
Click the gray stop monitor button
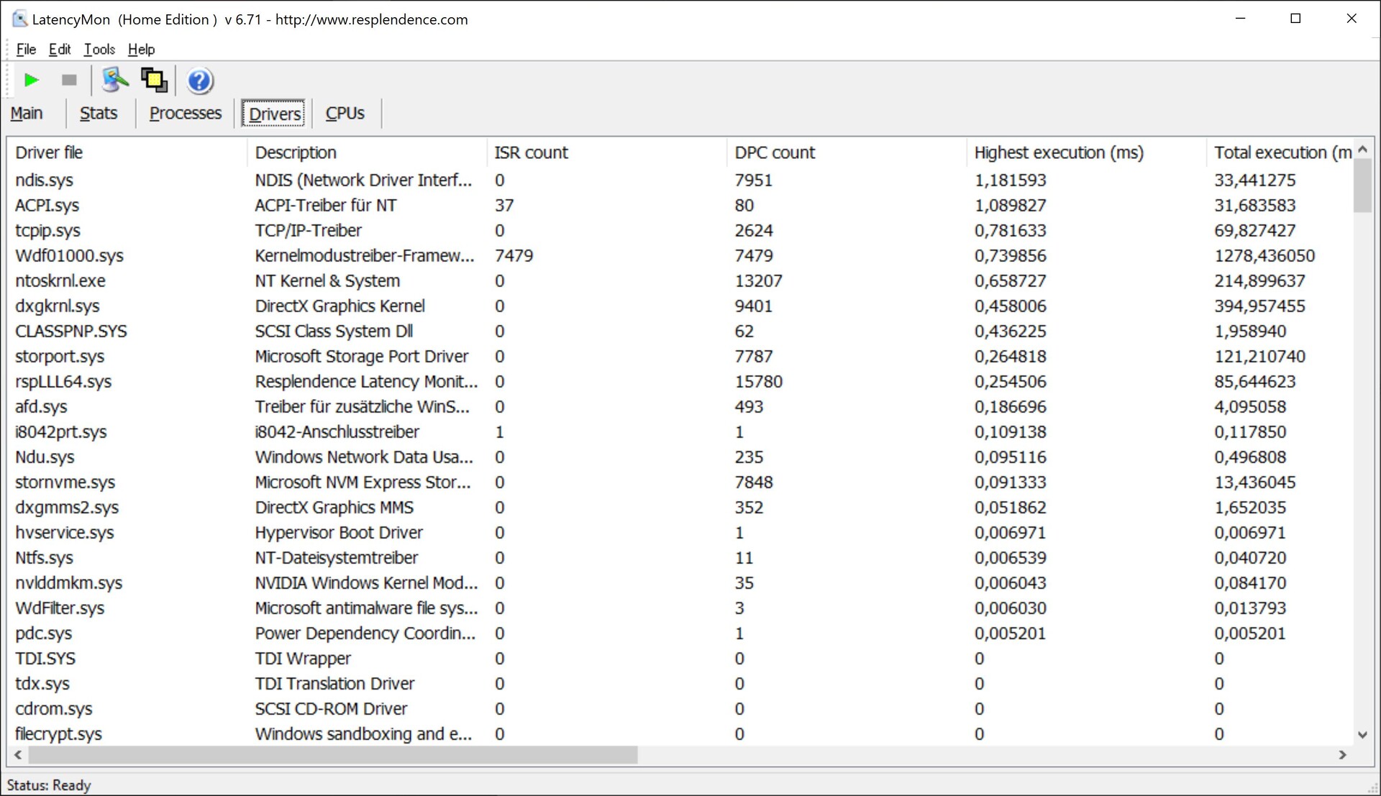(69, 80)
